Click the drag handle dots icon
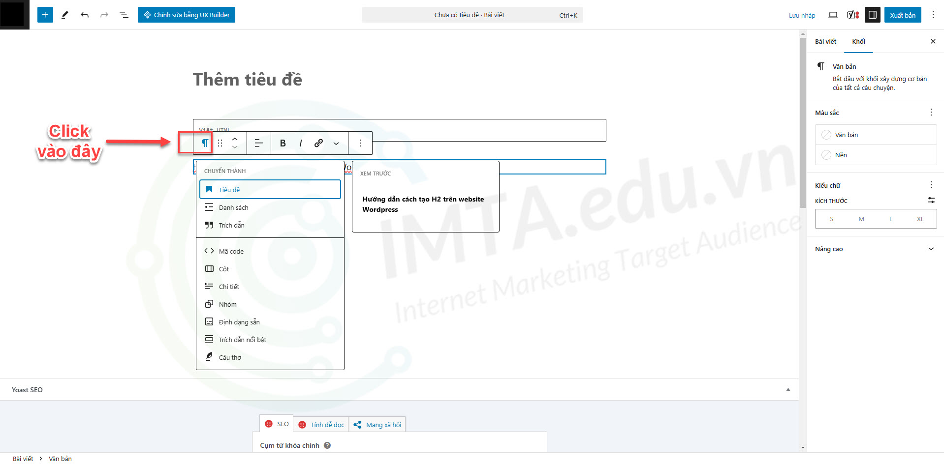944x464 pixels. [x=220, y=143]
